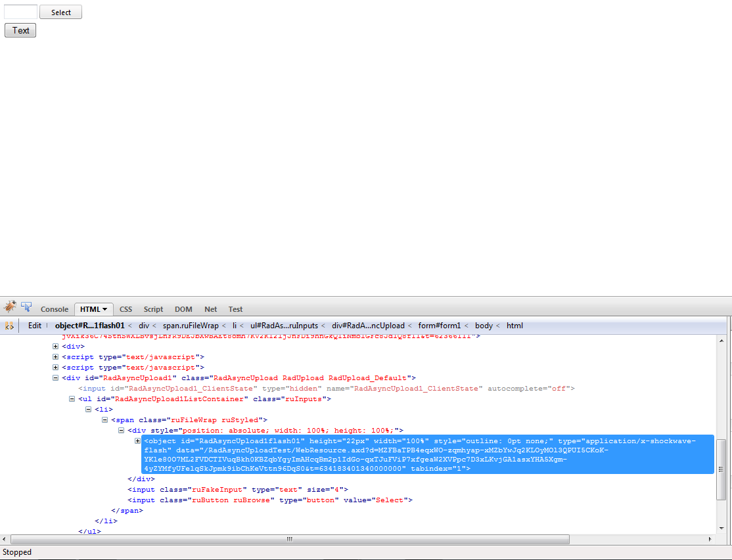This screenshot has width=732, height=560.
Task: Click the closing </div> tag line
Action: tap(141, 479)
